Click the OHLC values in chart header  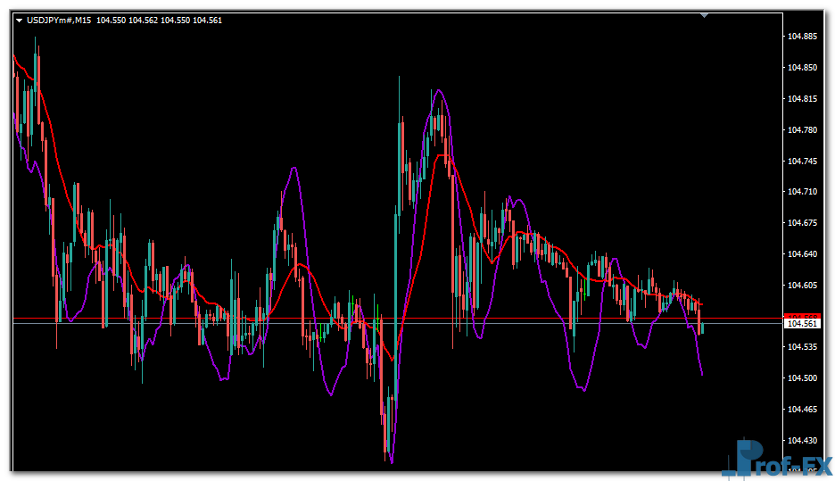click(x=159, y=21)
